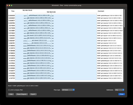Tick the Limit to display filter checkbox
The height and width of the screenshot is (105, 133).
[9, 90]
